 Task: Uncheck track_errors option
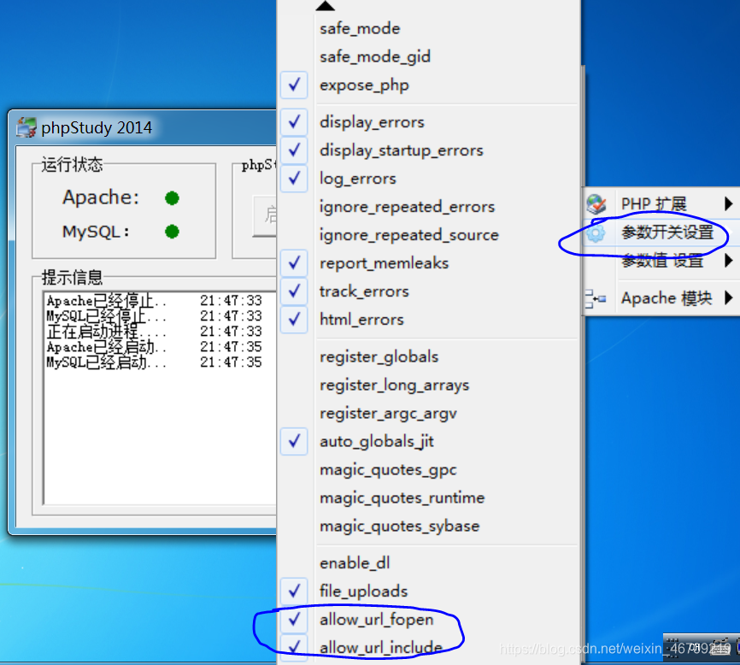(428, 291)
